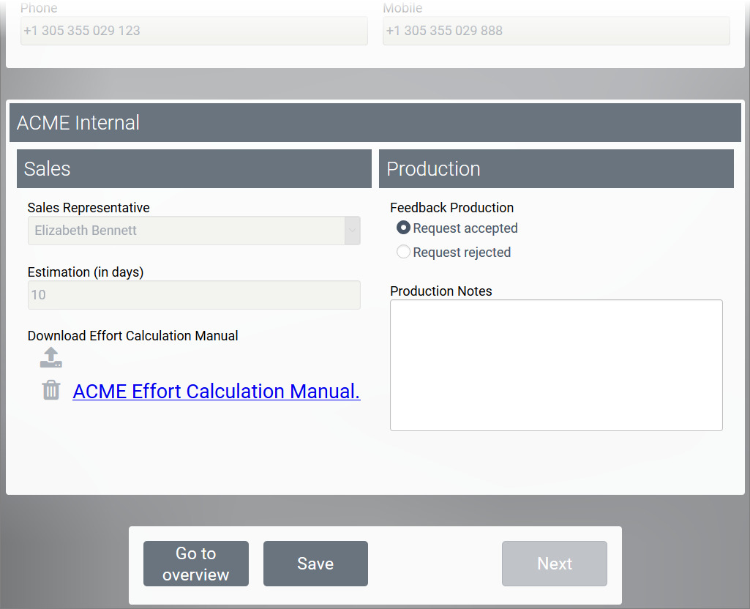Click the Sales panel header
The image size is (750, 609).
point(194,168)
